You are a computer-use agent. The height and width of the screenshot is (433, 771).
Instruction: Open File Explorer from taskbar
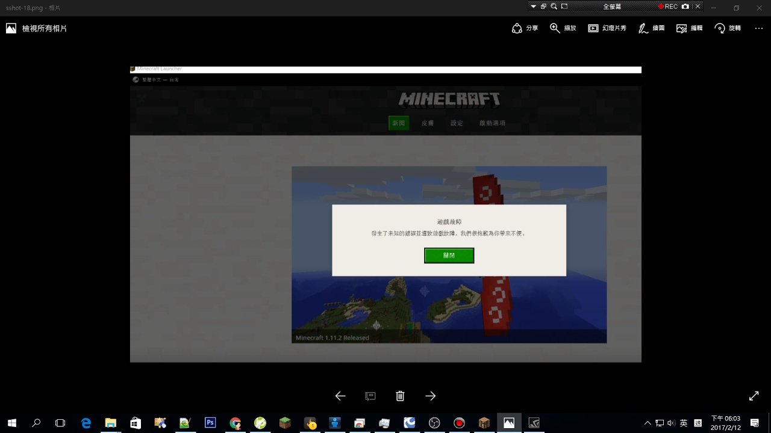[x=111, y=423]
